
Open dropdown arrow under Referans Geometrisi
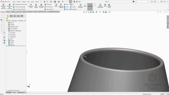(80, 9)
